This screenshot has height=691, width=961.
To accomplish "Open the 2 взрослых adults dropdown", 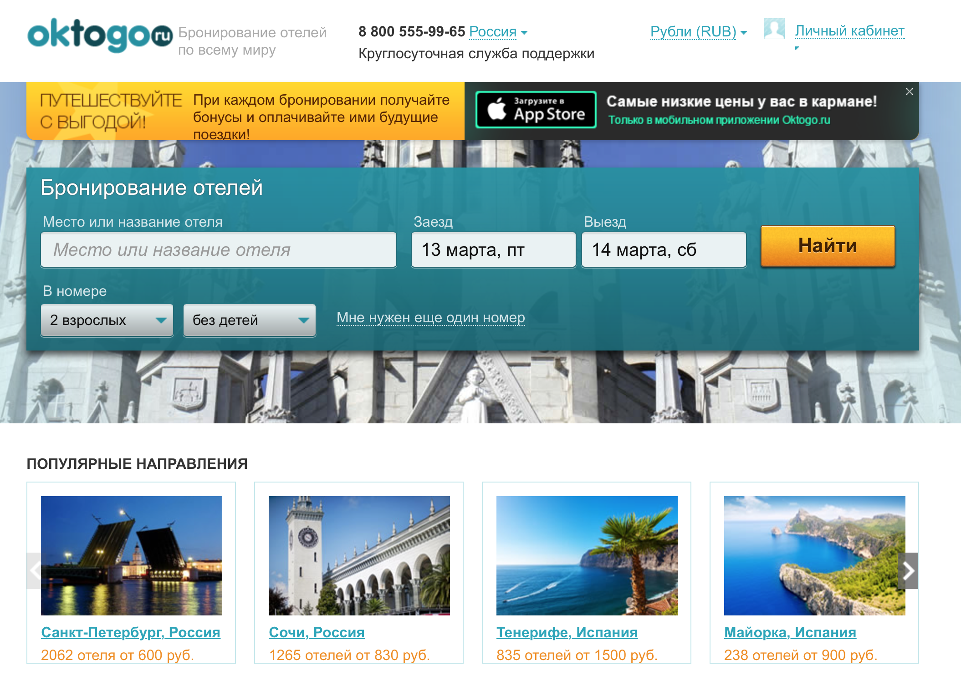I will click(x=107, y=320).
